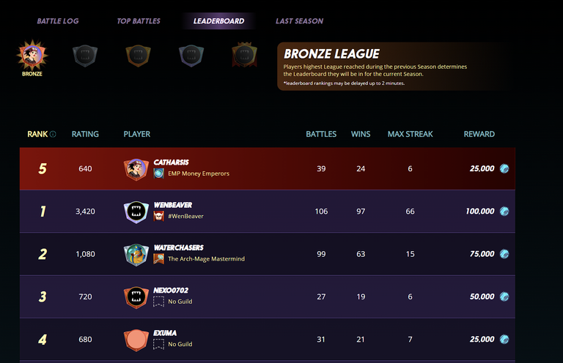
Task: Sort by the Rating column header
Action: point(85,134)
